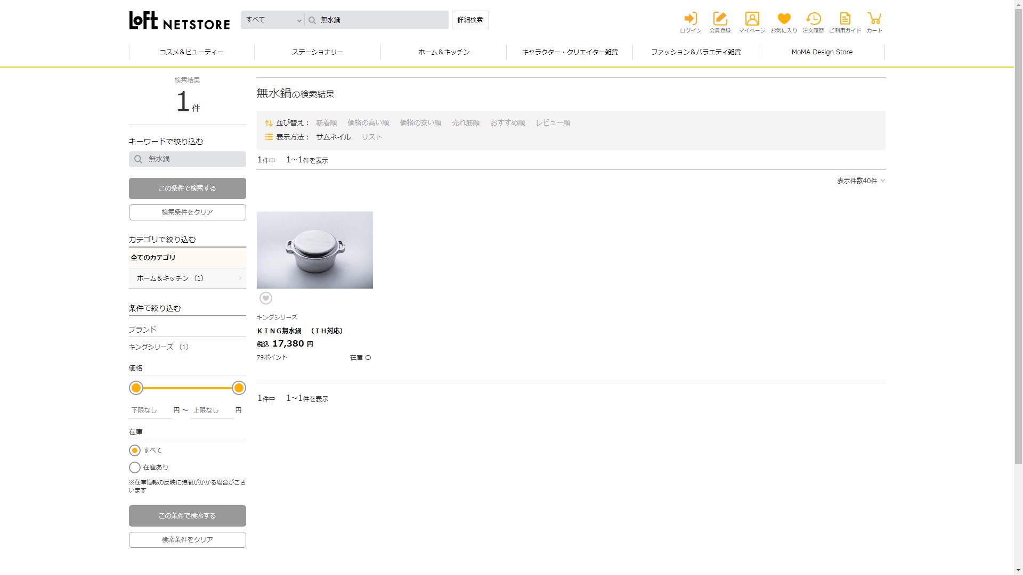Viewport: 1023px width, 575px height.
Task: Open the shopping cart icon
Action: 874,19
